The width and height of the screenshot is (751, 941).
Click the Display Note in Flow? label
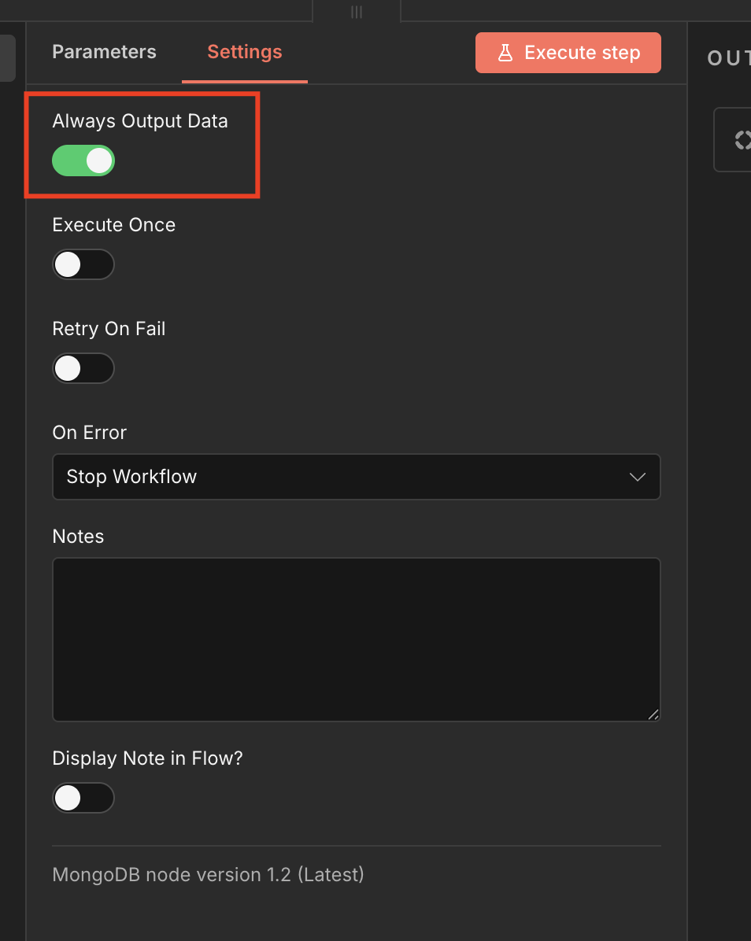147,758
